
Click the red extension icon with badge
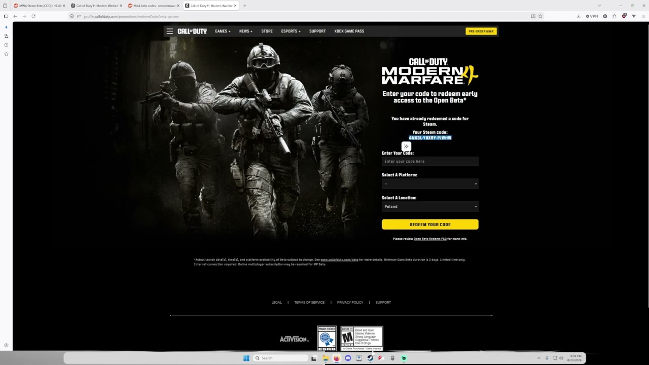(x=624, y=16)
